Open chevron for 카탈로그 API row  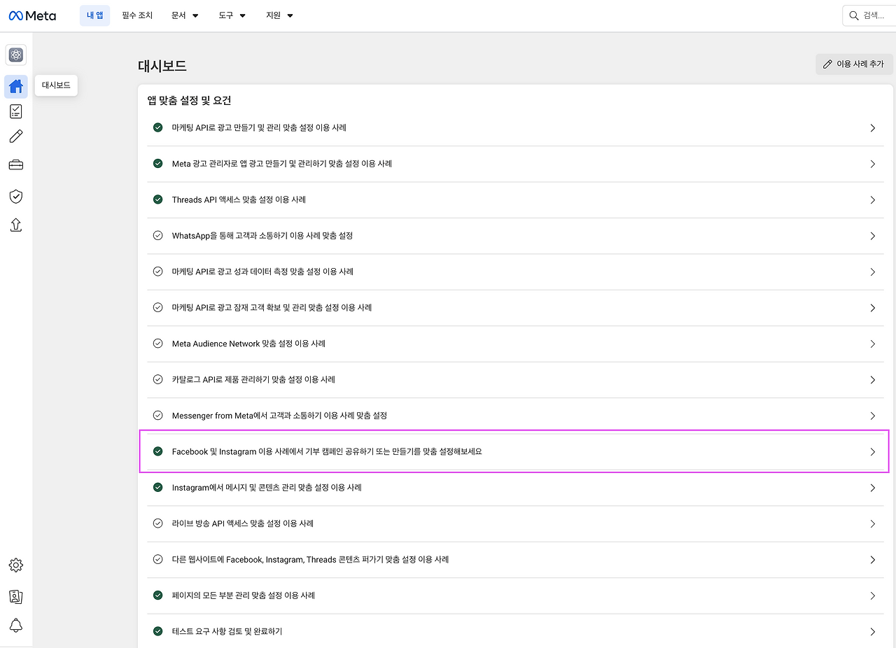coord(872,380)
